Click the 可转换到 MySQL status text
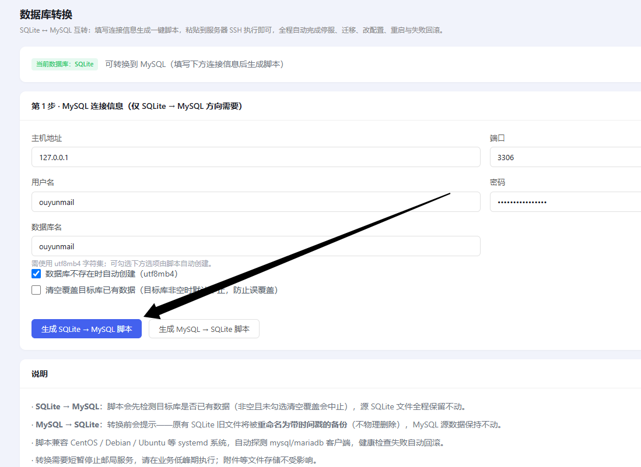Viewport: 641px width, 467px height. 195,64
